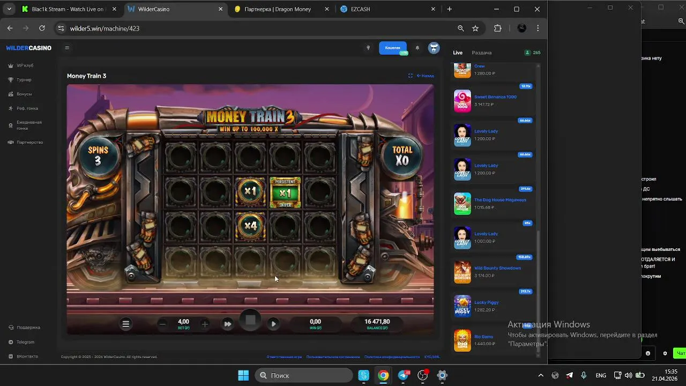Open the Chrome extensions puzzle icon
686x386 pixels.
point(498,28)
